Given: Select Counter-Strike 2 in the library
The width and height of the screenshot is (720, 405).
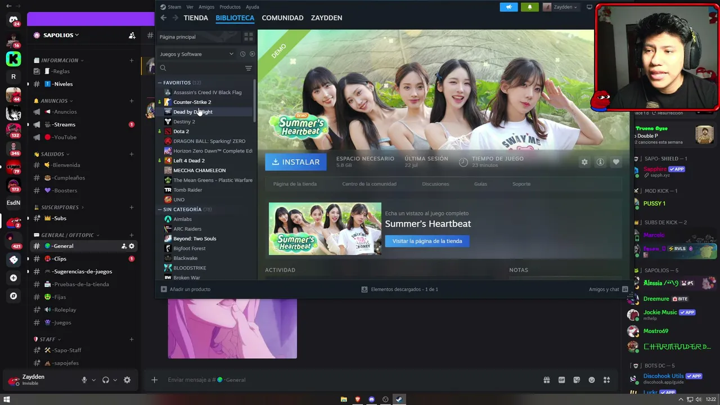Looking at the screenshot, I should click(x=192, y=102).
